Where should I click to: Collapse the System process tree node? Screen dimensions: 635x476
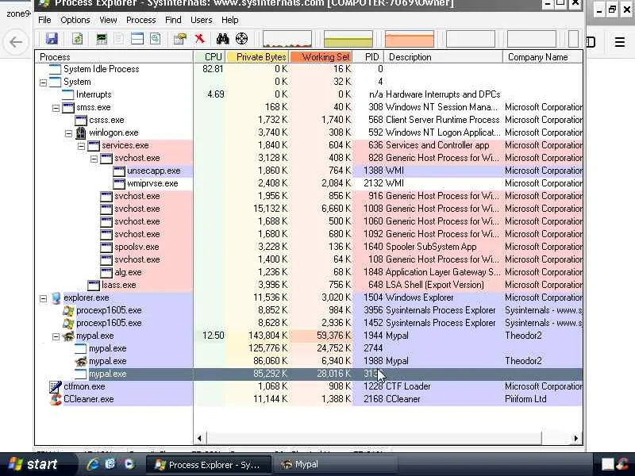tap(43, 83)
